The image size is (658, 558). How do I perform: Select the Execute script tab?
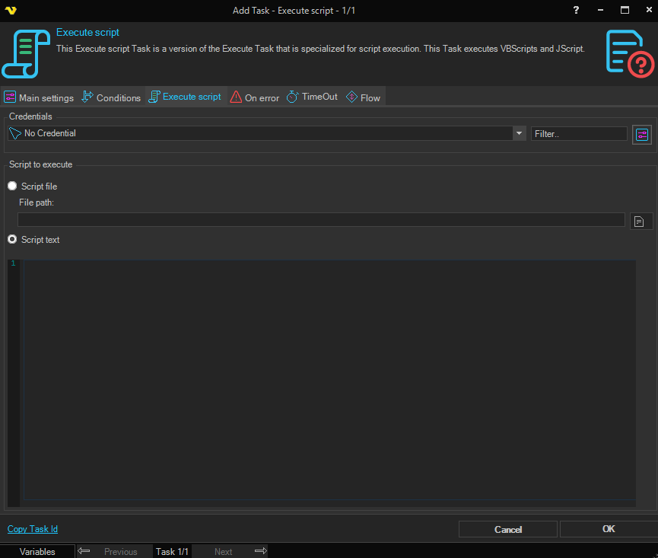185,97
